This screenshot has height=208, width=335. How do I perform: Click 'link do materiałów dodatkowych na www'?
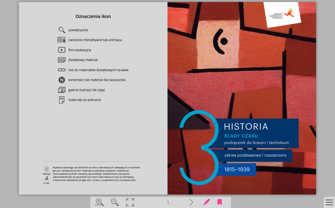tap(98, 70)
